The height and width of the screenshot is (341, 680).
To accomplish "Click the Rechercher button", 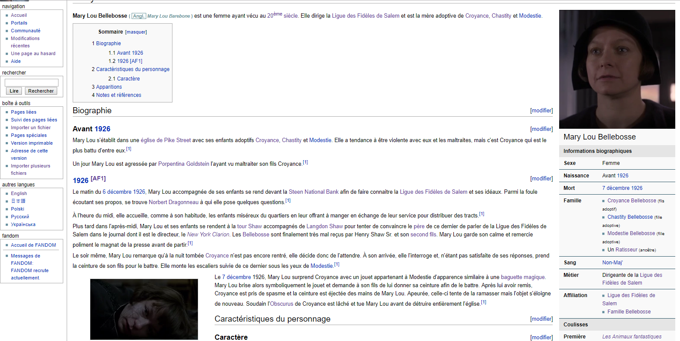I will point(41,91).
